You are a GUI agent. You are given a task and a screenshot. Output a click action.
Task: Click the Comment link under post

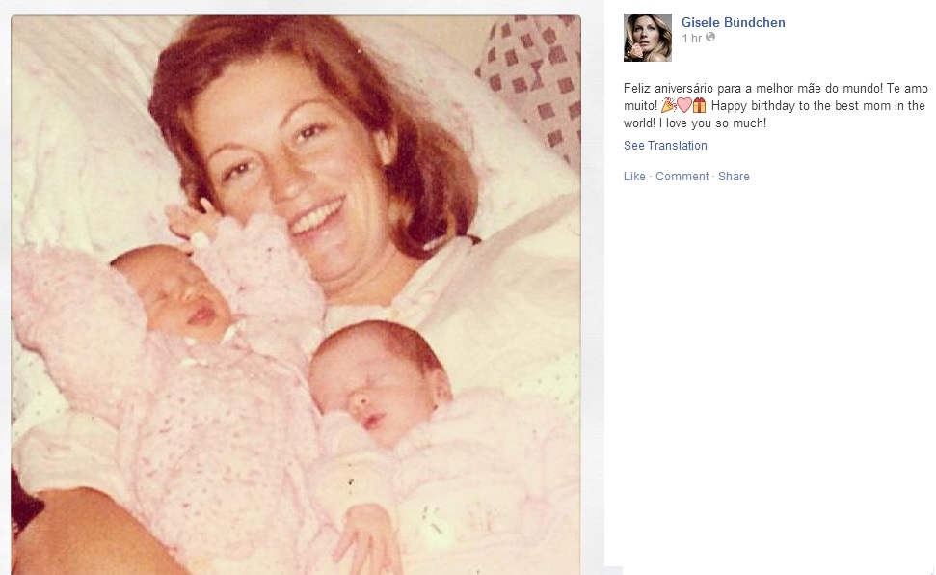point(682,177)
